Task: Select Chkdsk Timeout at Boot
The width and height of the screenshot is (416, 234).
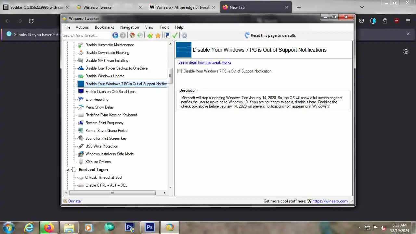Action: 104,177
